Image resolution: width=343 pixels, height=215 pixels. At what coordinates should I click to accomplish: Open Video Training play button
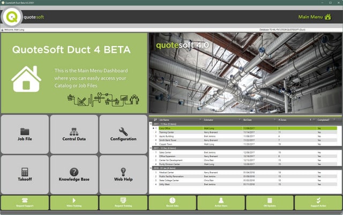point(74,203)
